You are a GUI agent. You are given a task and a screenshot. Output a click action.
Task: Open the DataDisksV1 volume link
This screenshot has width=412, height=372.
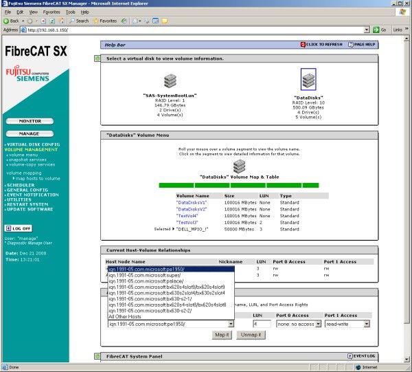pos(192,203)
